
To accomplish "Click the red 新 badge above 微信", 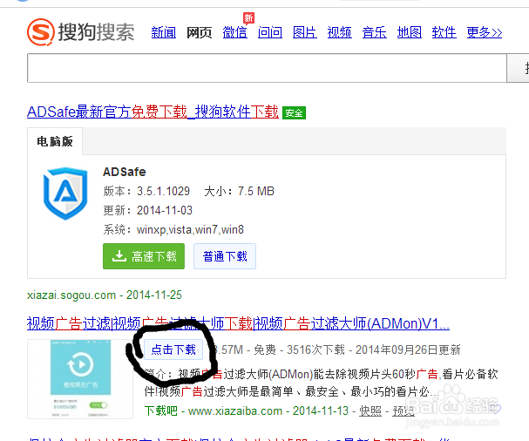I will [249, 17].
